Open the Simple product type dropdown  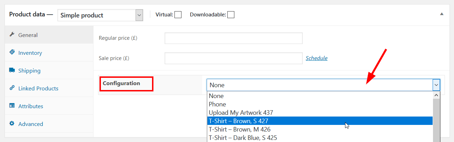pos(100,15)
